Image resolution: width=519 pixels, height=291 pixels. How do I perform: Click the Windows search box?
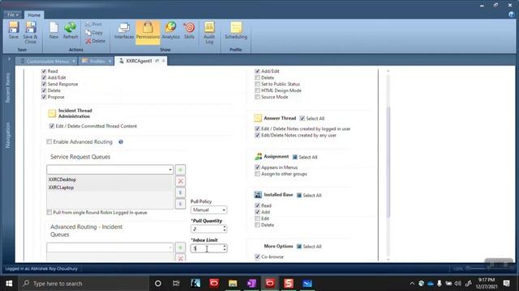pos(84,284)
